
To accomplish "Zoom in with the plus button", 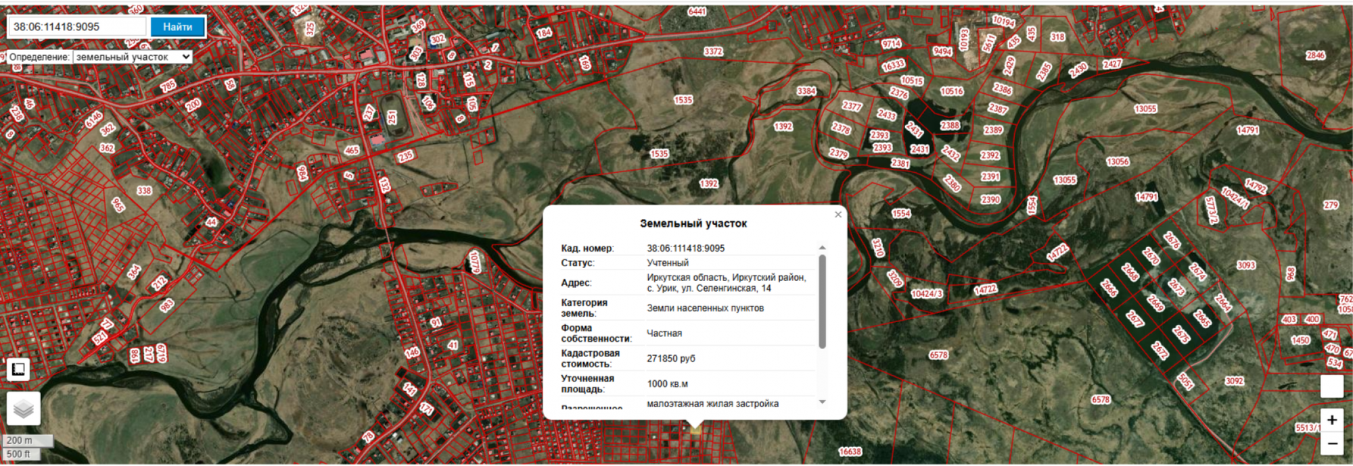I will coord(1332,420).
